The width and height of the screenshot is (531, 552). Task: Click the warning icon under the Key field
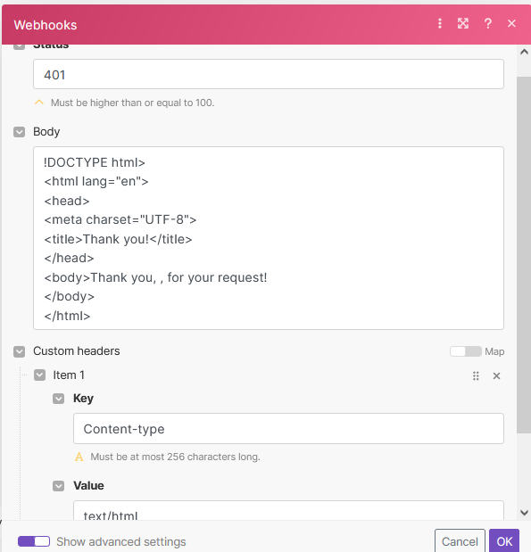pyautogui.click(x=79, y=457)
